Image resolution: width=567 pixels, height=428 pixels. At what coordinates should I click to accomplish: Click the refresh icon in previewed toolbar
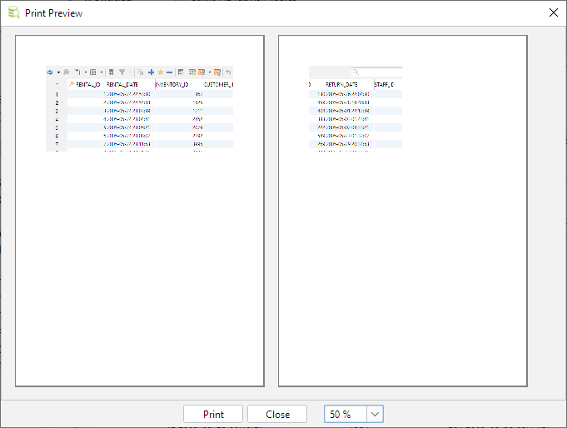[50, 72]
